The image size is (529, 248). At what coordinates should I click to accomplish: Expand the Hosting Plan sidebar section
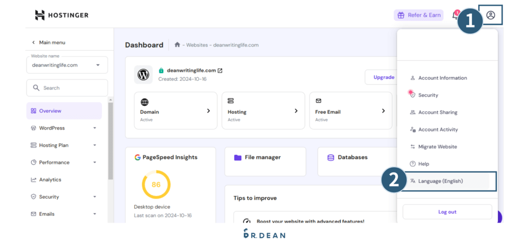click(x=95, y=145)
